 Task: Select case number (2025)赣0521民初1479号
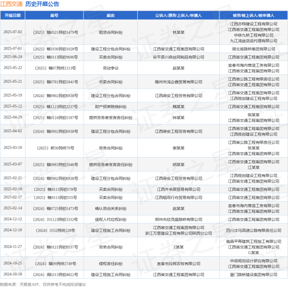coord(56,32)
